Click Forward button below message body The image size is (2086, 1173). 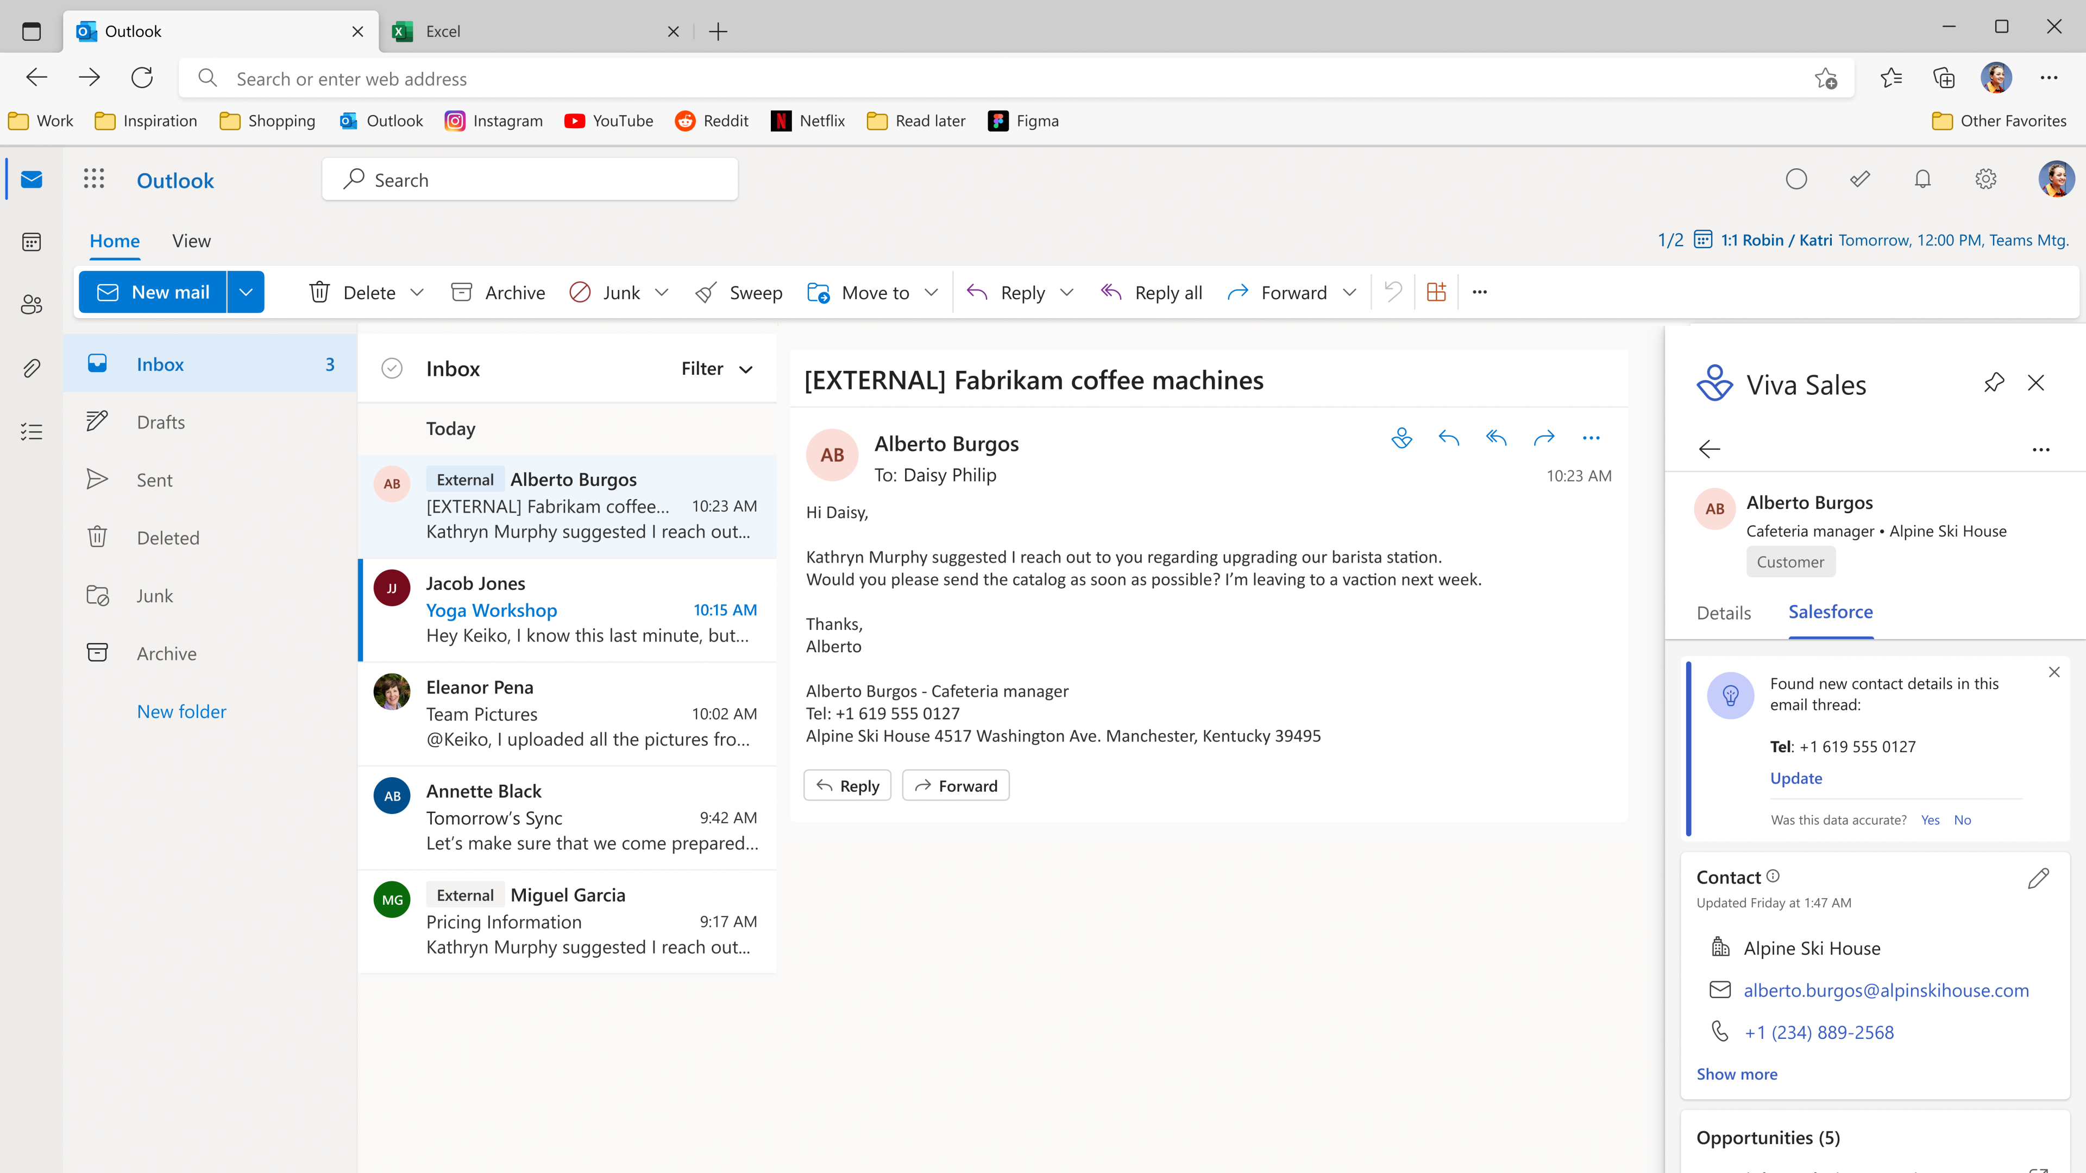click(956, 785)
